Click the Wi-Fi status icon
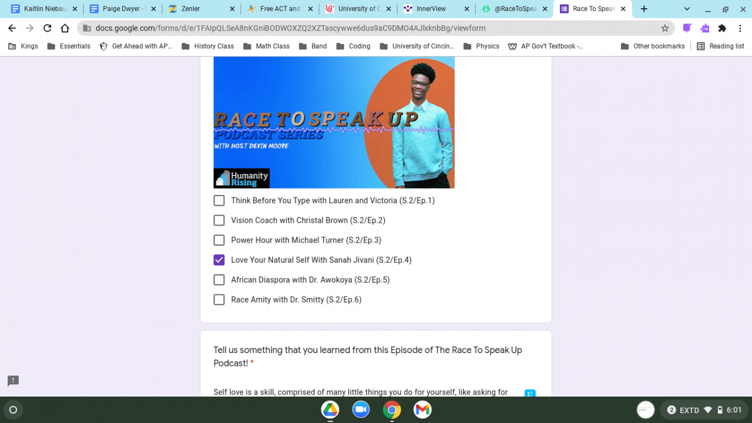The height and width of the screenshot is (423, 752). point(708,410)
